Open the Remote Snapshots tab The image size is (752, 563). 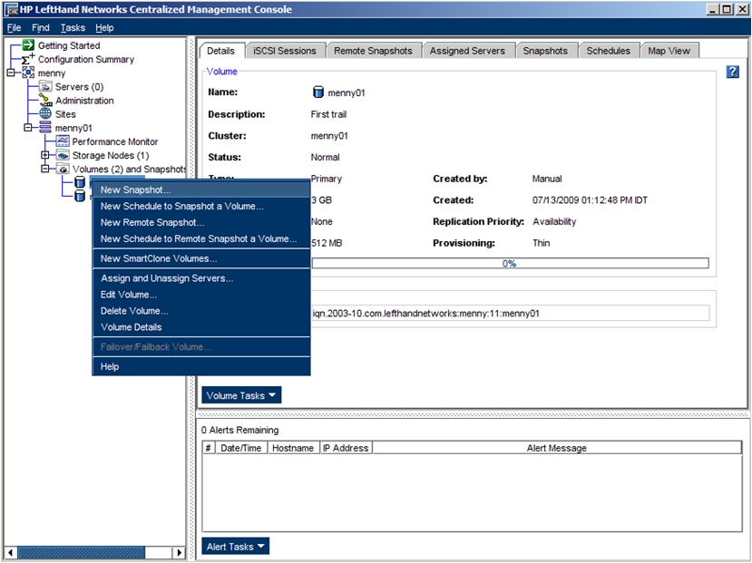pyautogui.click(x=373, y=51)
